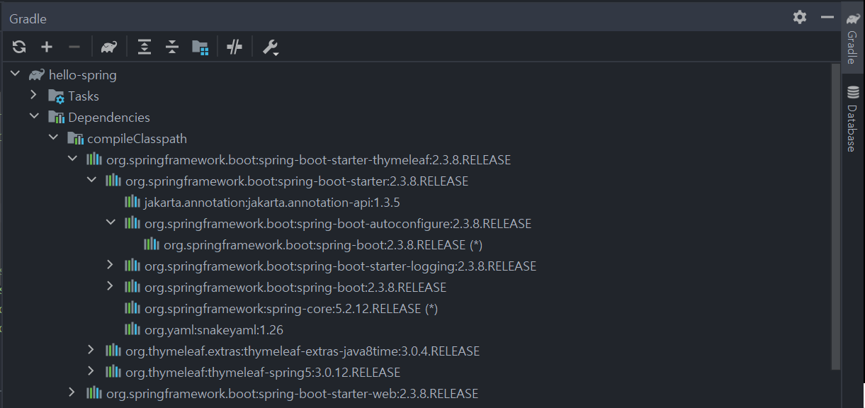Collapse the compileClasspath node
The width and height of the screenshot is (865, 408).
point(53,137)
